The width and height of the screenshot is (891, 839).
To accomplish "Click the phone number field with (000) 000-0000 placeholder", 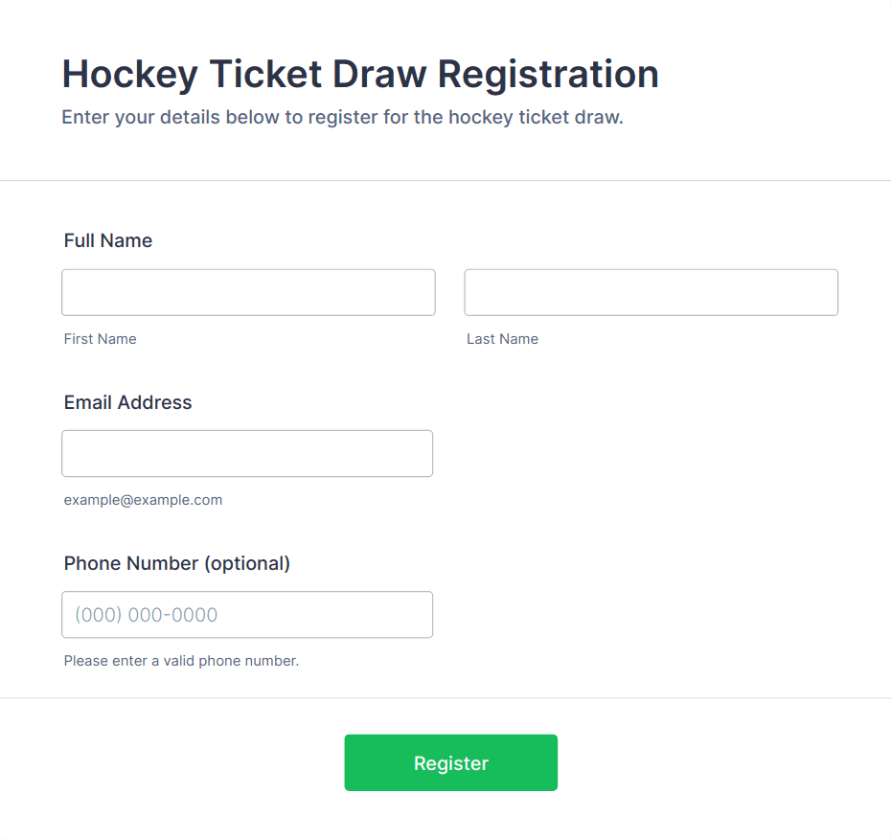I will [247, 614].
